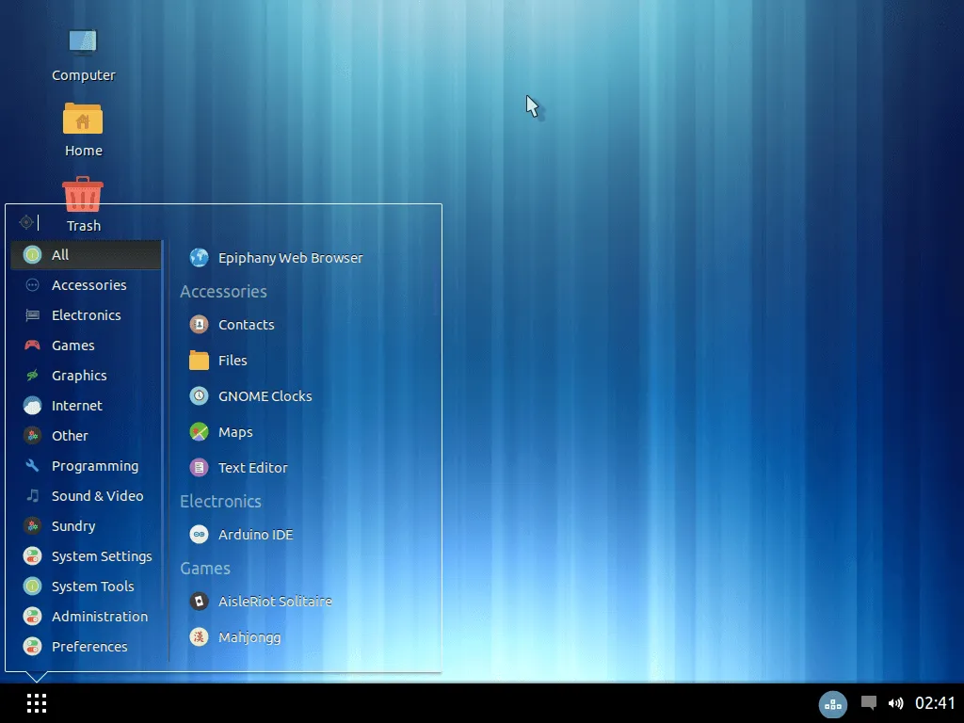Image resolution: width=964 pixels, height=723 pixels.
Task: Start AisleRiot Solitaire game
Action: (273, 602)
